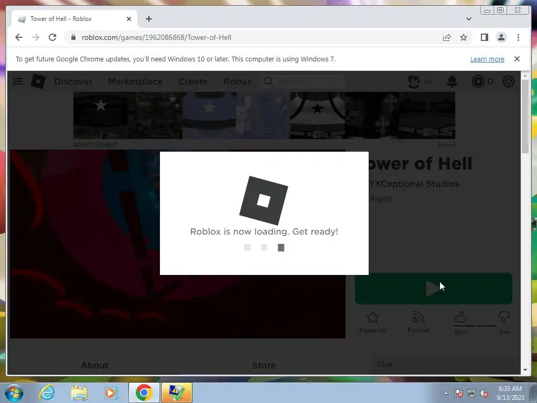Open Internet Explorer from taskbar

(x=47, y=393)
